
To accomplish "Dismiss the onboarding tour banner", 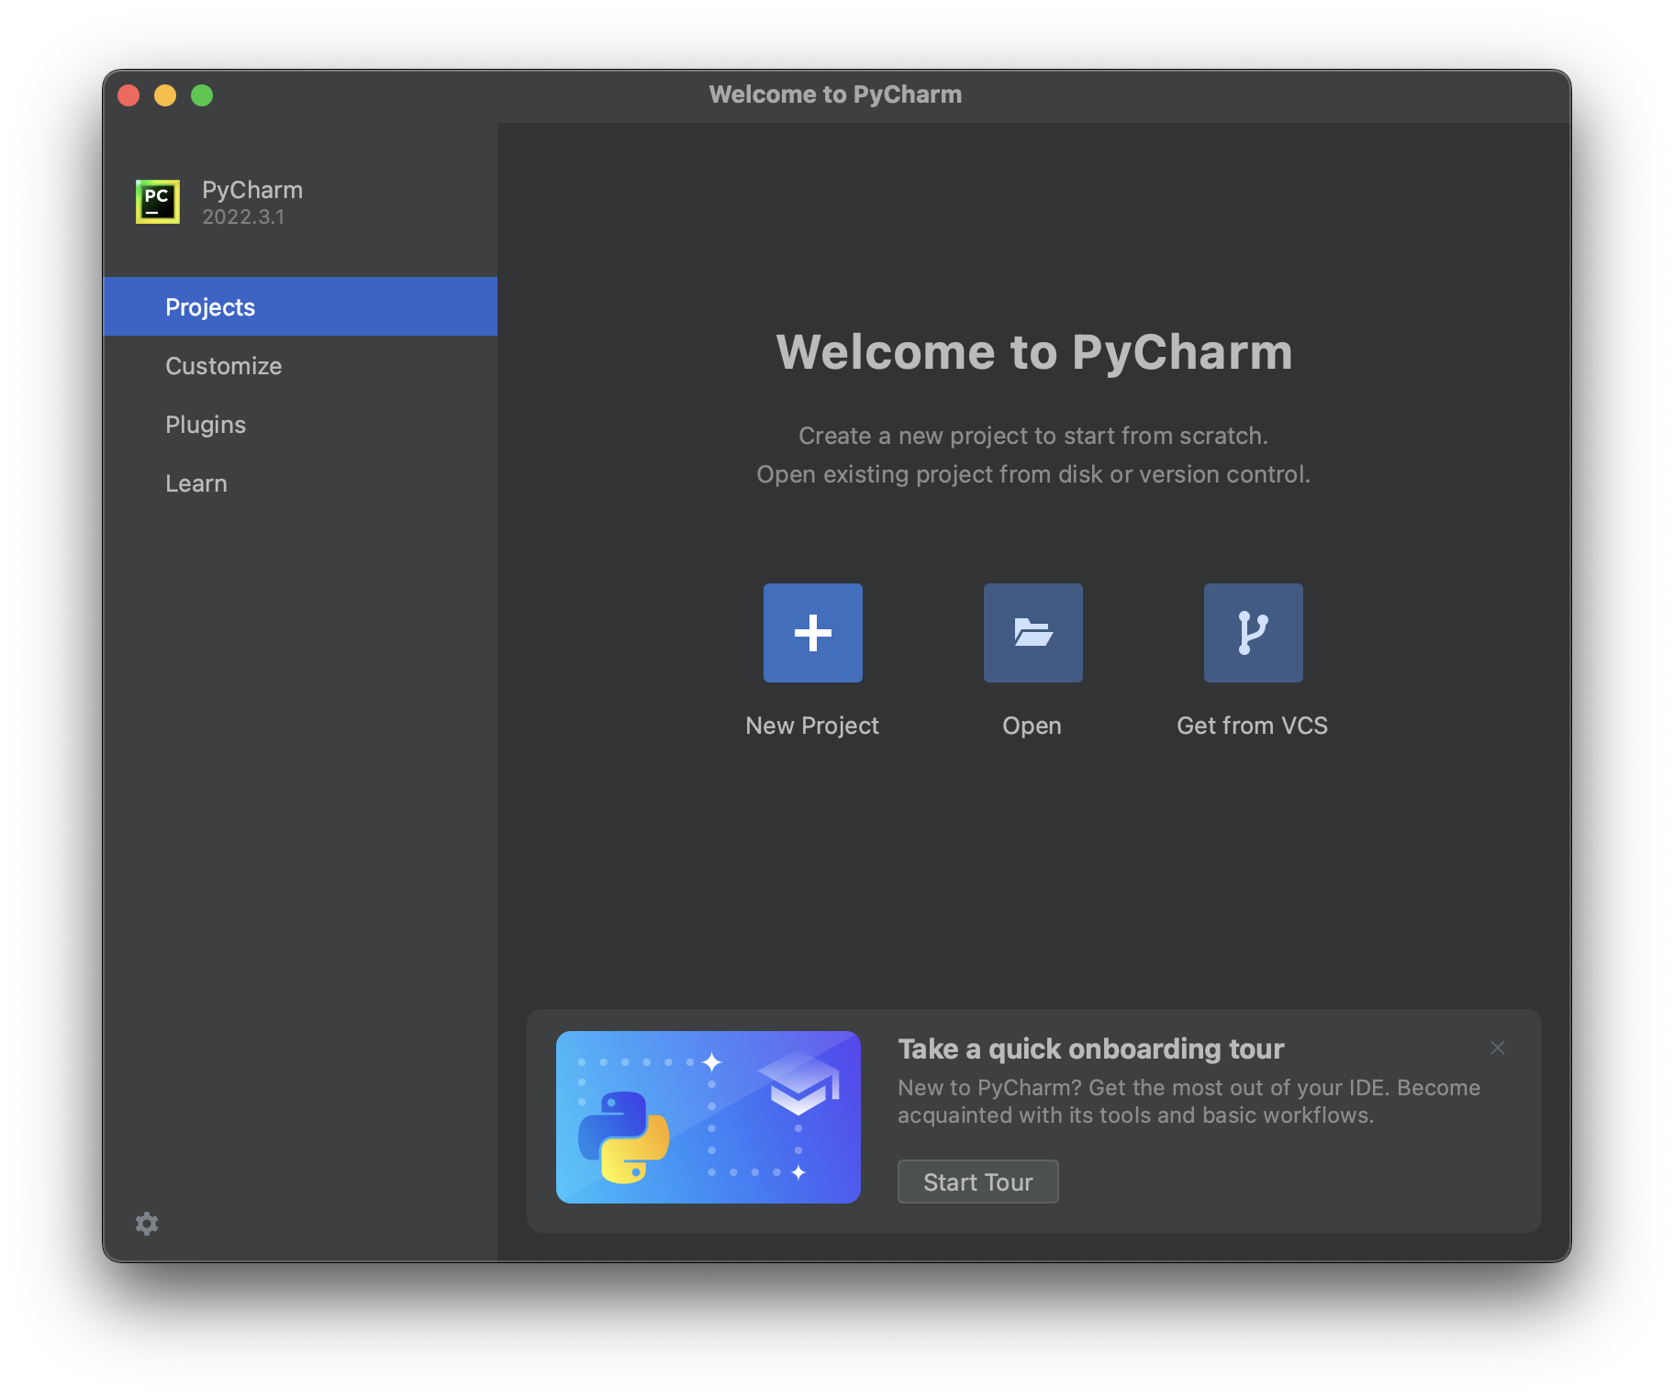I will pos(1498,1048).
